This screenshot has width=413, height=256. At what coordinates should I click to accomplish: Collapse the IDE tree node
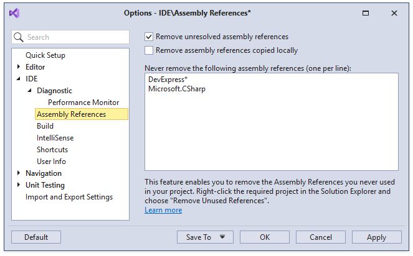point(18,79)
